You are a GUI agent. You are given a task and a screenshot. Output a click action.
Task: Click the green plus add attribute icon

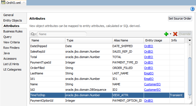[x=166, y=34]
